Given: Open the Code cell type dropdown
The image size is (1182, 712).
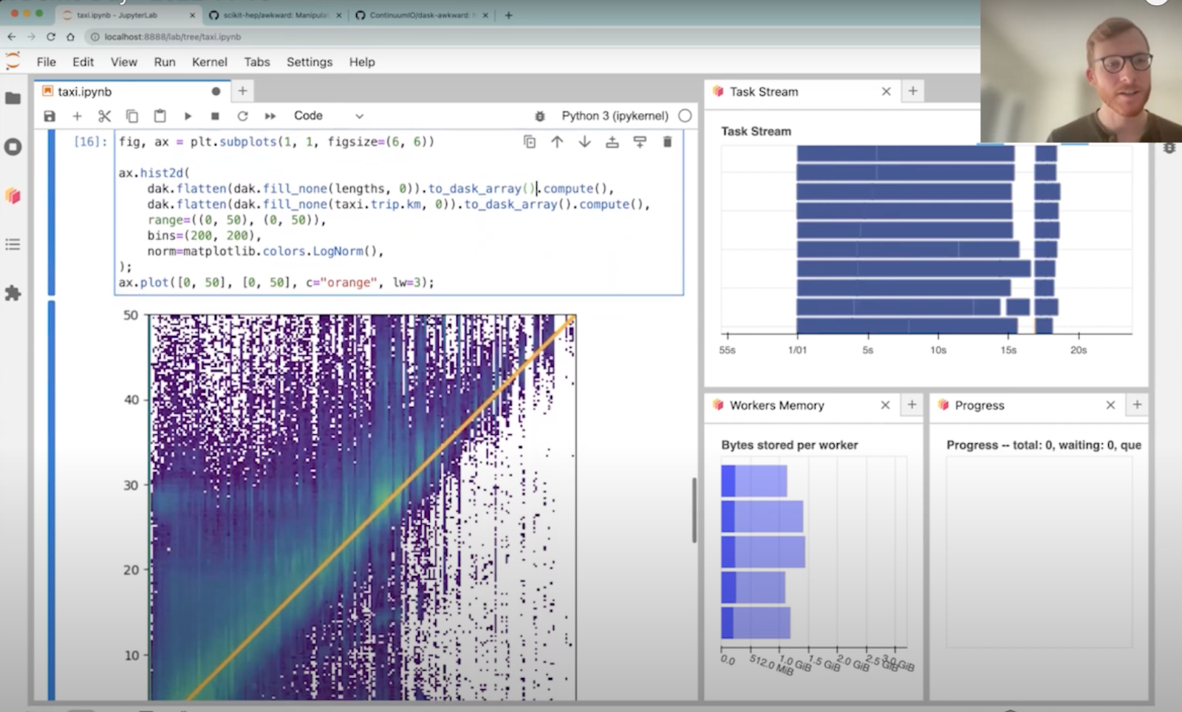Looking at the screenshot, I should click(x=329, y=116).
